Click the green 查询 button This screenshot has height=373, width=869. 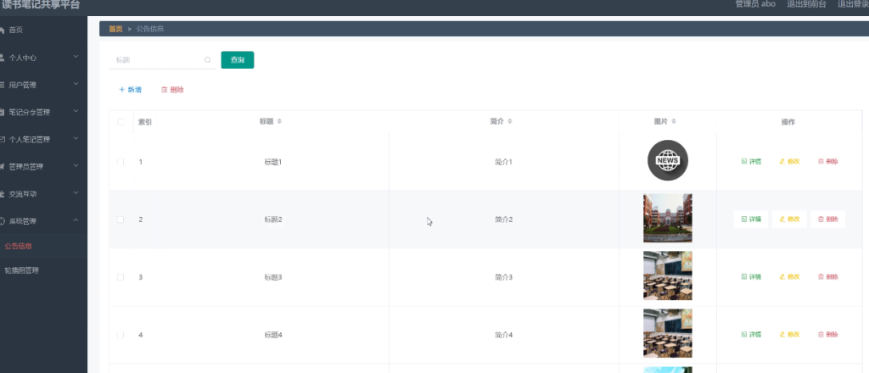[x=238, y=60]
